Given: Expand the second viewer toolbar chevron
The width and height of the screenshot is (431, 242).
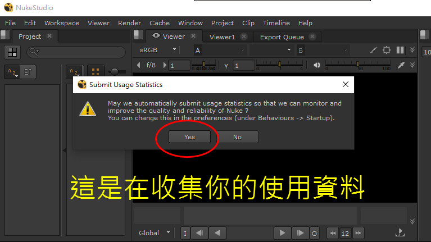Looking at the screenshot, I should coord(412,65).
